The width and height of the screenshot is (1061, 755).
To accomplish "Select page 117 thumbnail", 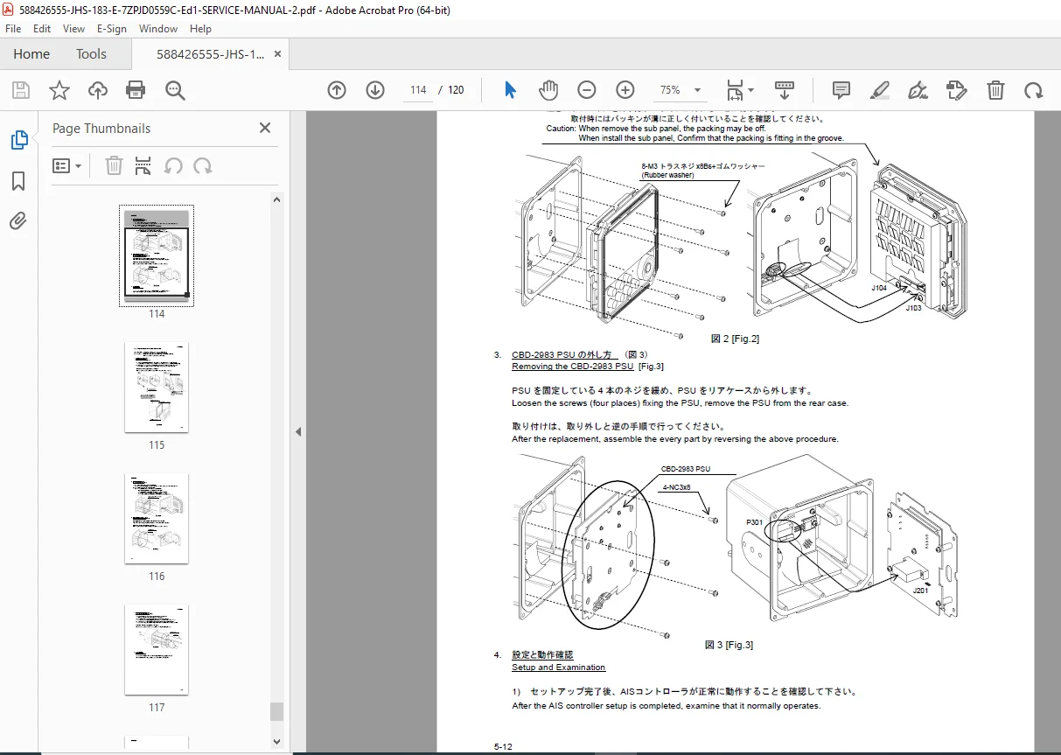I will coord(157,649).
